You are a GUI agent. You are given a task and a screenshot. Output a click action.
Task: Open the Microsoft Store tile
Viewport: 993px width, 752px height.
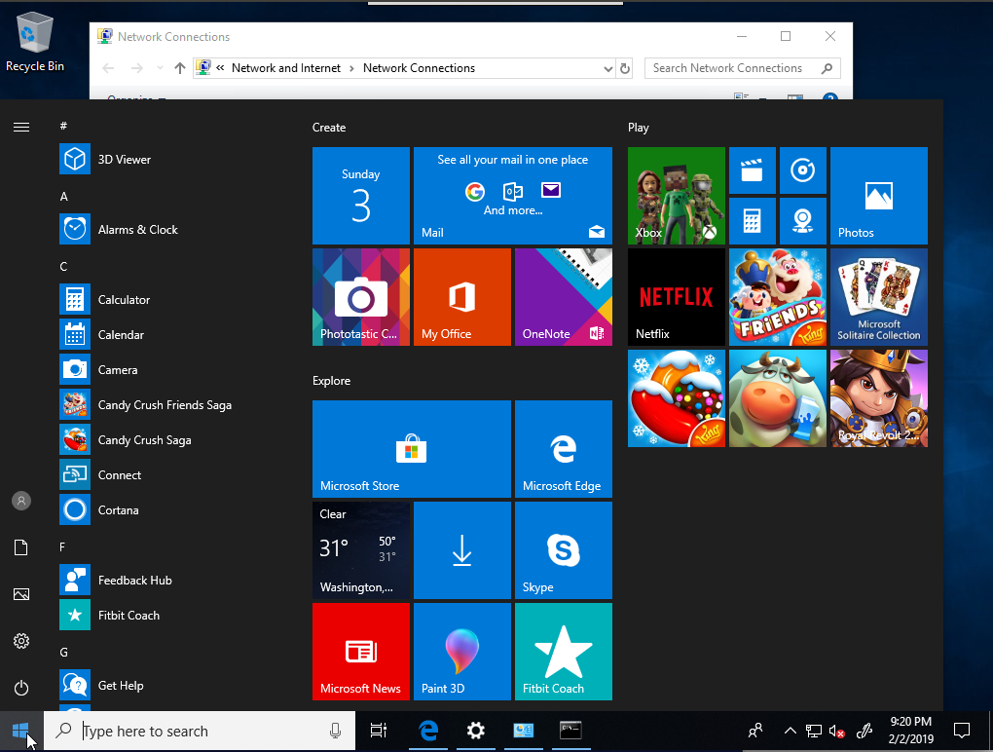[412, 448]
